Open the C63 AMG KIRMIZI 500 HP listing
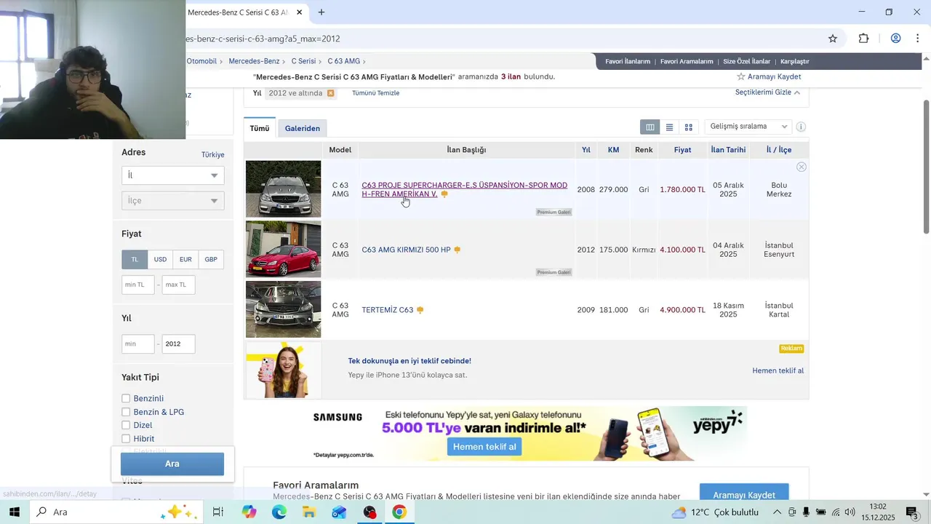The height and width of the screenshot is (524, 931). pyautogui.click(x=406, y=250)
